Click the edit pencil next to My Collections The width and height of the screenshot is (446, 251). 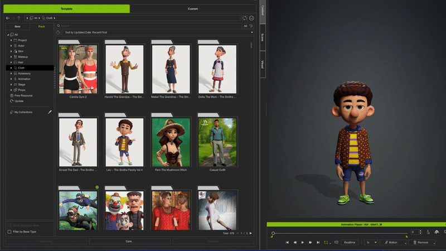pos(50,112)
